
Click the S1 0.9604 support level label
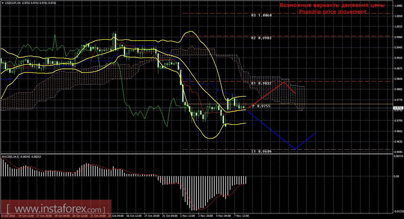coord(261,151)
